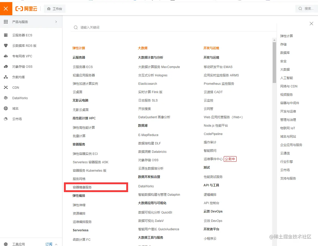This screenshot has width=318, height=246.
Task: Click the product list vertical scrollbar thumb
Action: [x=274, y=63]
